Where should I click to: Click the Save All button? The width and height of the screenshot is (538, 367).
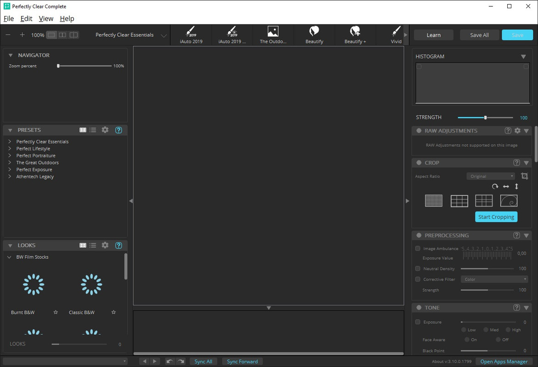[x=479, y=35]
